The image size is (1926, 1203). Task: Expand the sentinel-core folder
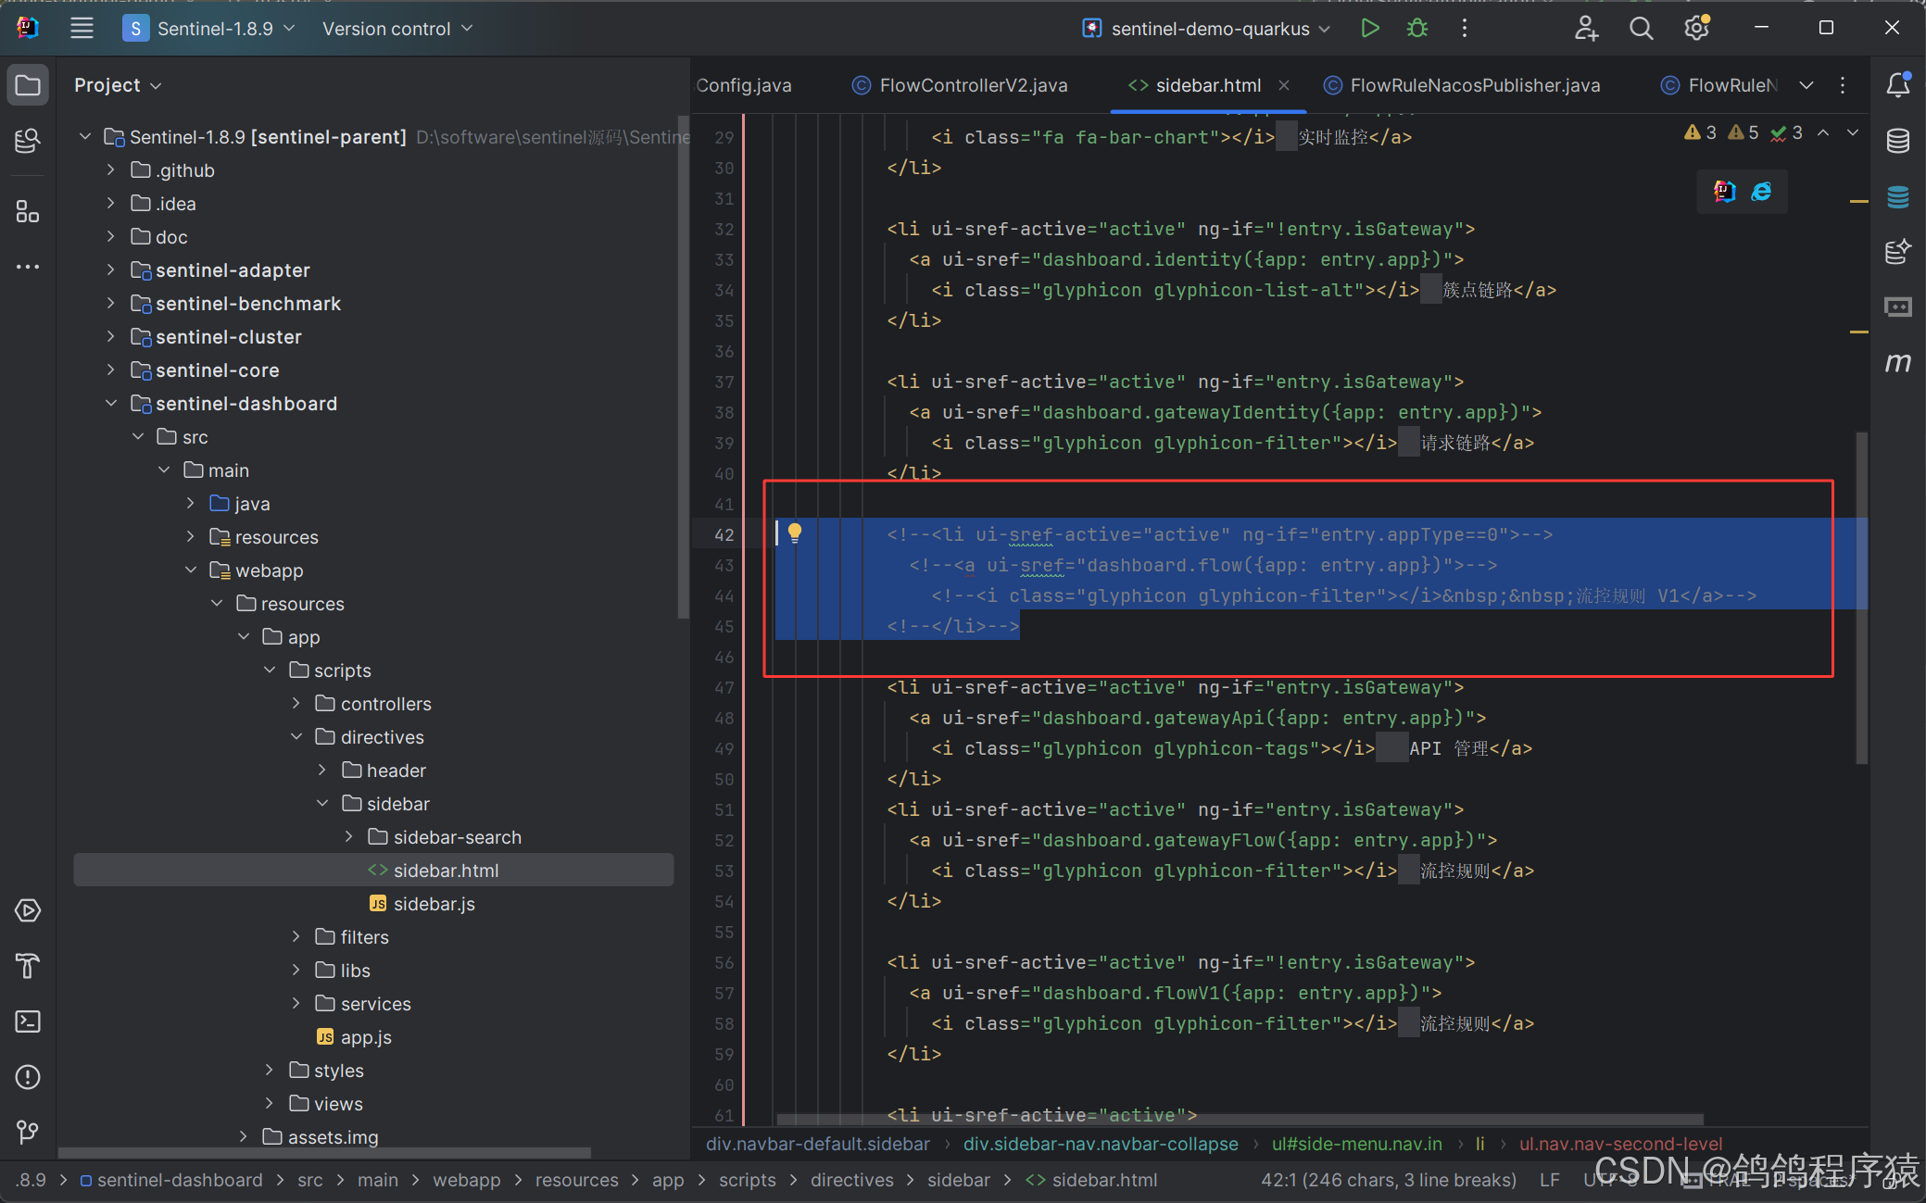tap(111, 370)
